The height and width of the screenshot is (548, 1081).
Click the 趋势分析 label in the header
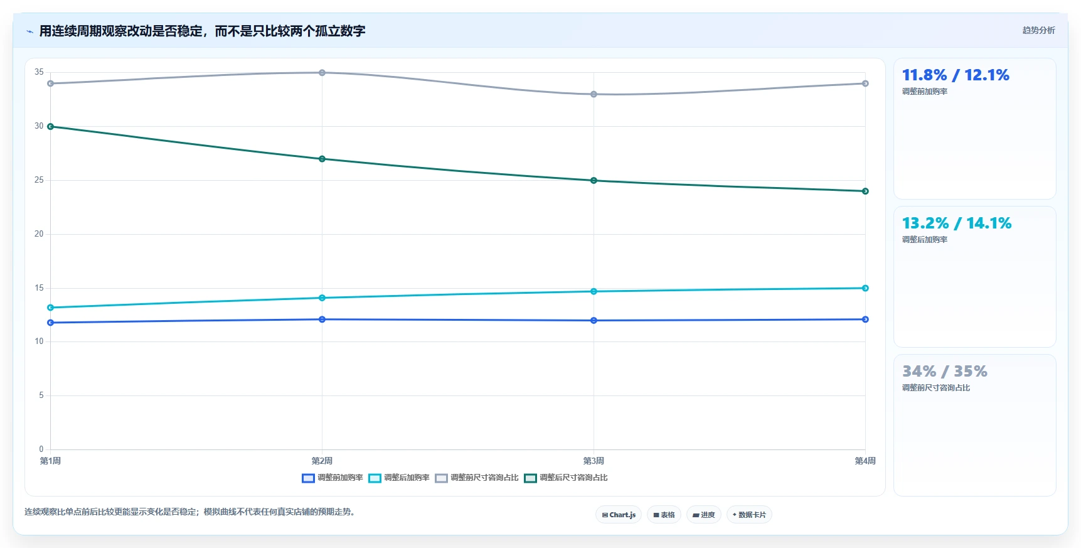click(x=1038, y=30)
